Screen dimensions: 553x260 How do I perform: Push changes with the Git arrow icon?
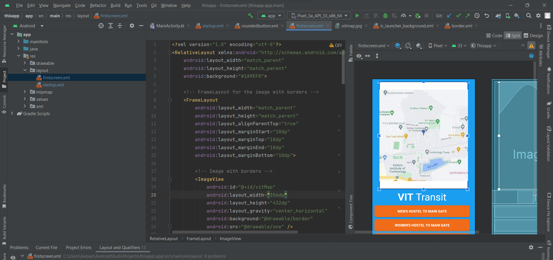point(468,16)
